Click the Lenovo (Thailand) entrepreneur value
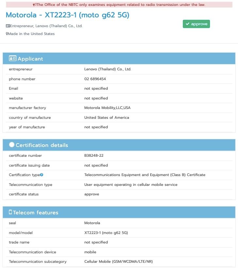This screenshot has width=238, height=268. click(108, 69)
